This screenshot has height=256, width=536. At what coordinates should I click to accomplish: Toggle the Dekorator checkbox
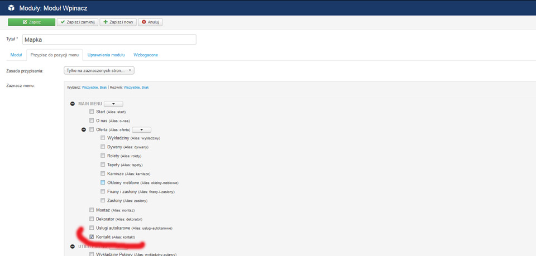[92, 219]
